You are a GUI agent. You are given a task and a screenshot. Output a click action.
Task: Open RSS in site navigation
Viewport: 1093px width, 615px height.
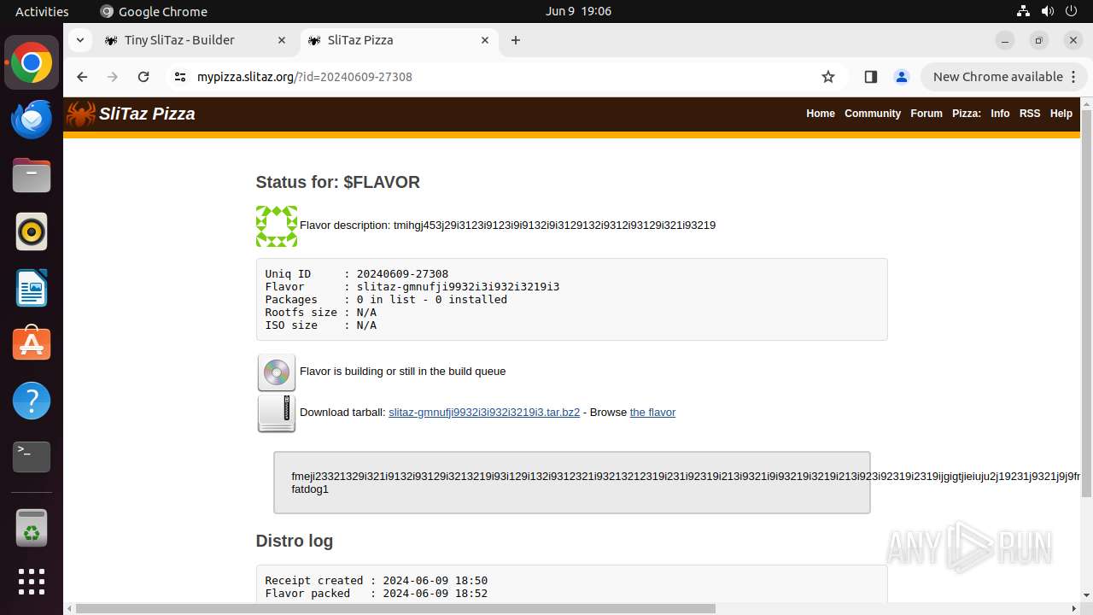coord(1030,114)
